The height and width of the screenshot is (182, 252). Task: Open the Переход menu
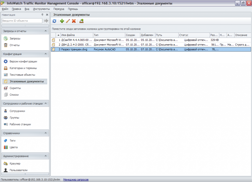(59, 9)
